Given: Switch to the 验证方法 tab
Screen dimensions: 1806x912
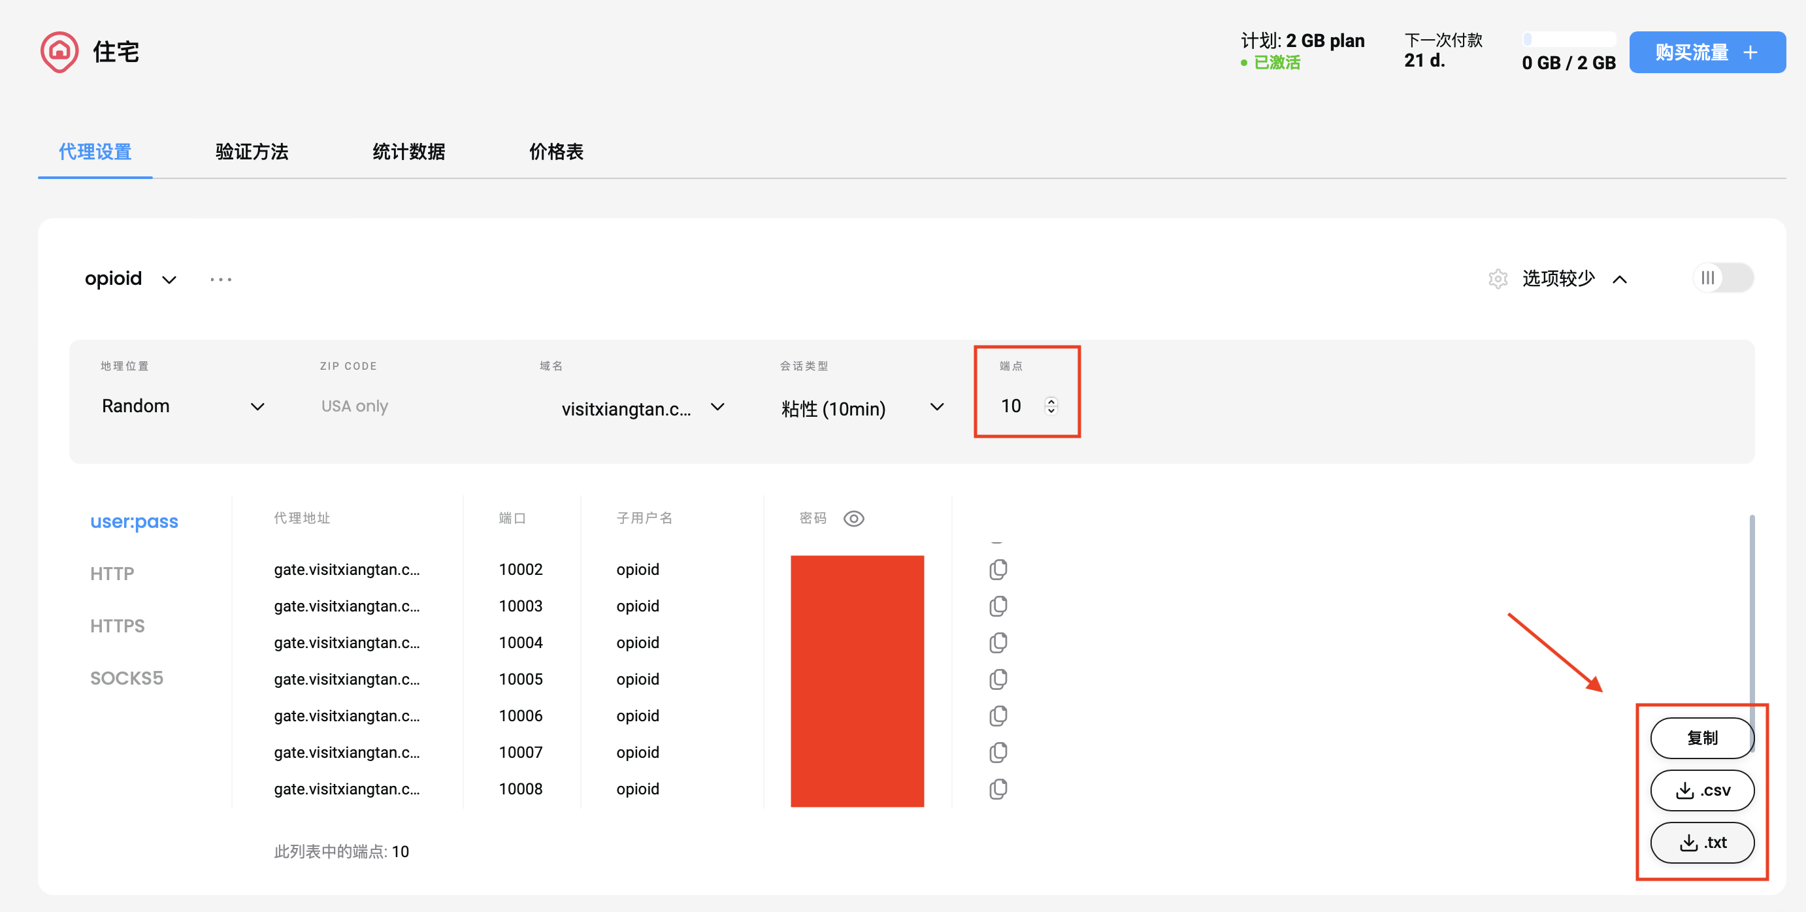Looking at the screenshot, I should [252, 152].
